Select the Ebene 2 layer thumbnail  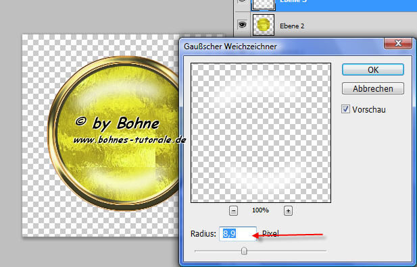264,25
